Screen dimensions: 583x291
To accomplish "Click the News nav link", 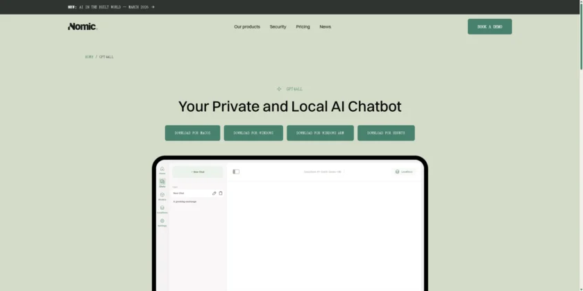I will (325, 26).
